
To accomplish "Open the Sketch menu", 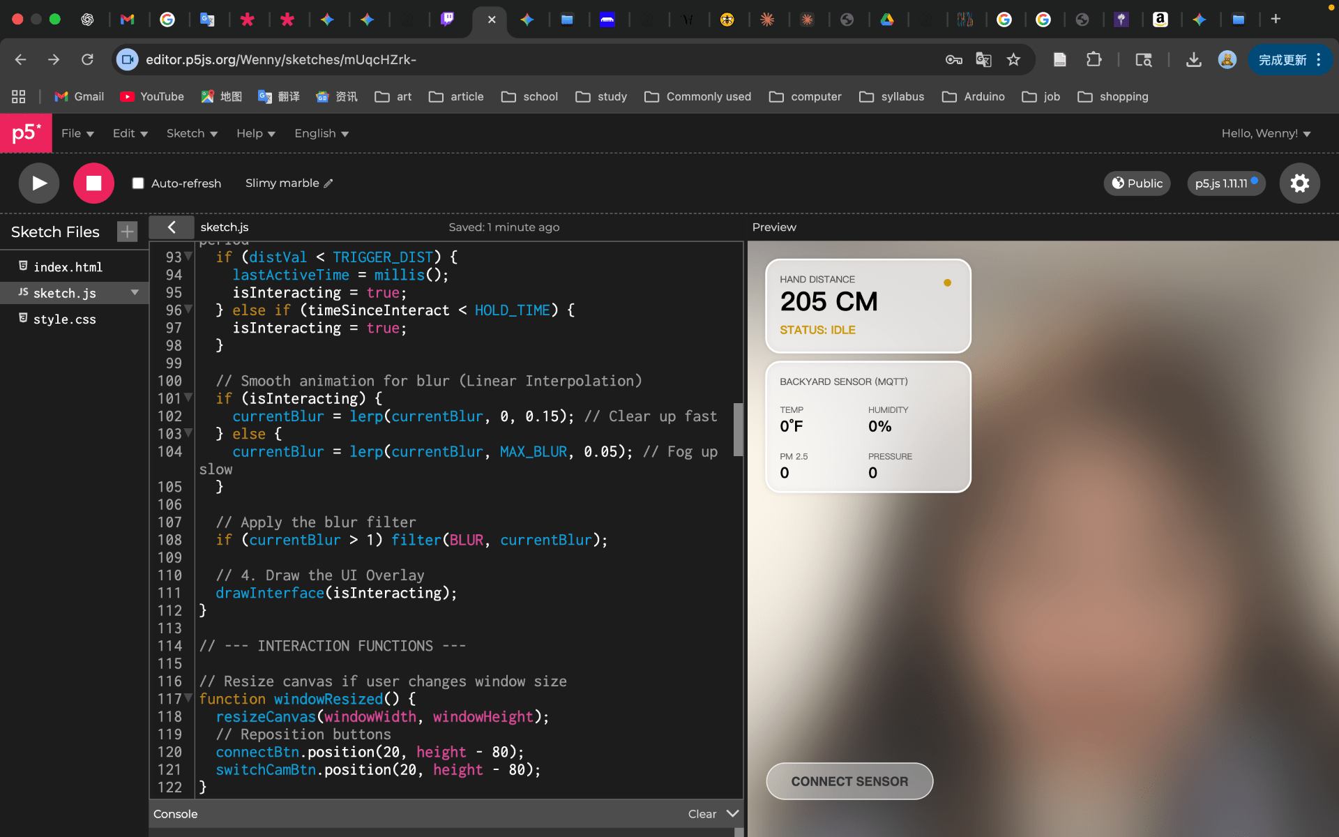I will tap(191, 133).
